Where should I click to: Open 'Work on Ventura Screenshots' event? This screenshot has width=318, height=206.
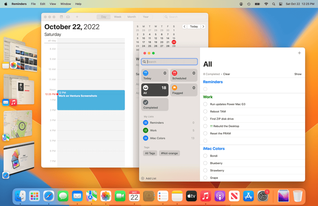[x=91, y=100]
